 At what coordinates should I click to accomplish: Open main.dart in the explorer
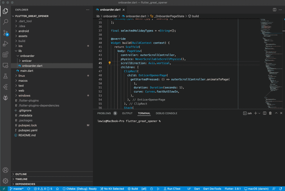[27, 71]
